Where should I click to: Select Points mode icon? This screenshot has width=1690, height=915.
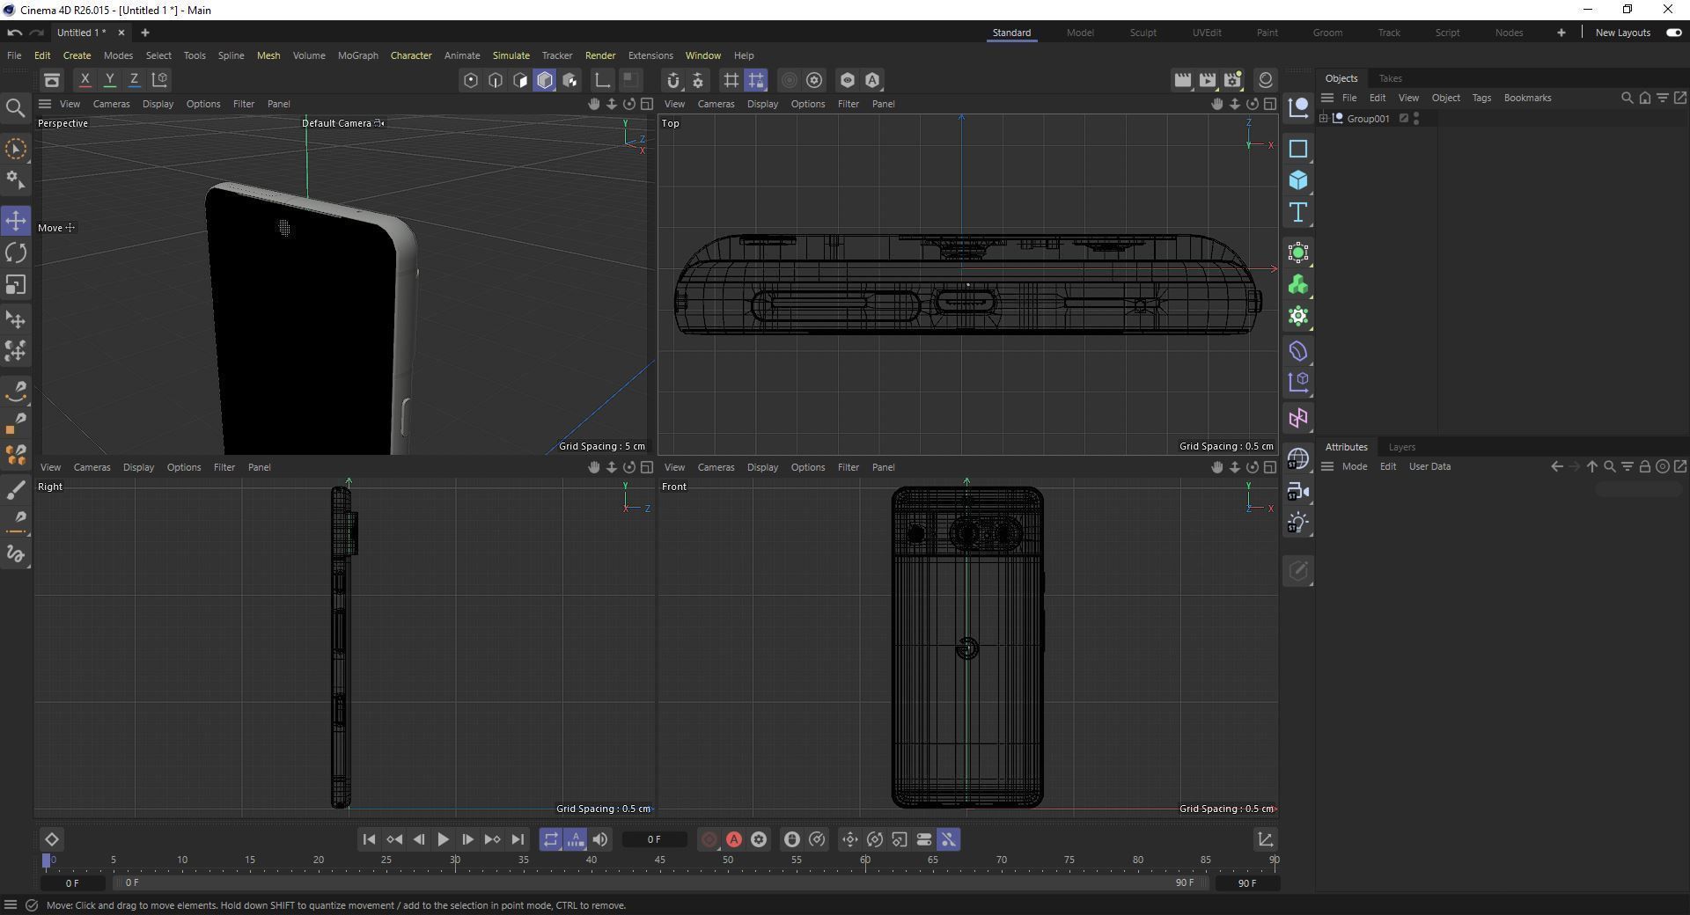click(x=471, y=80)
